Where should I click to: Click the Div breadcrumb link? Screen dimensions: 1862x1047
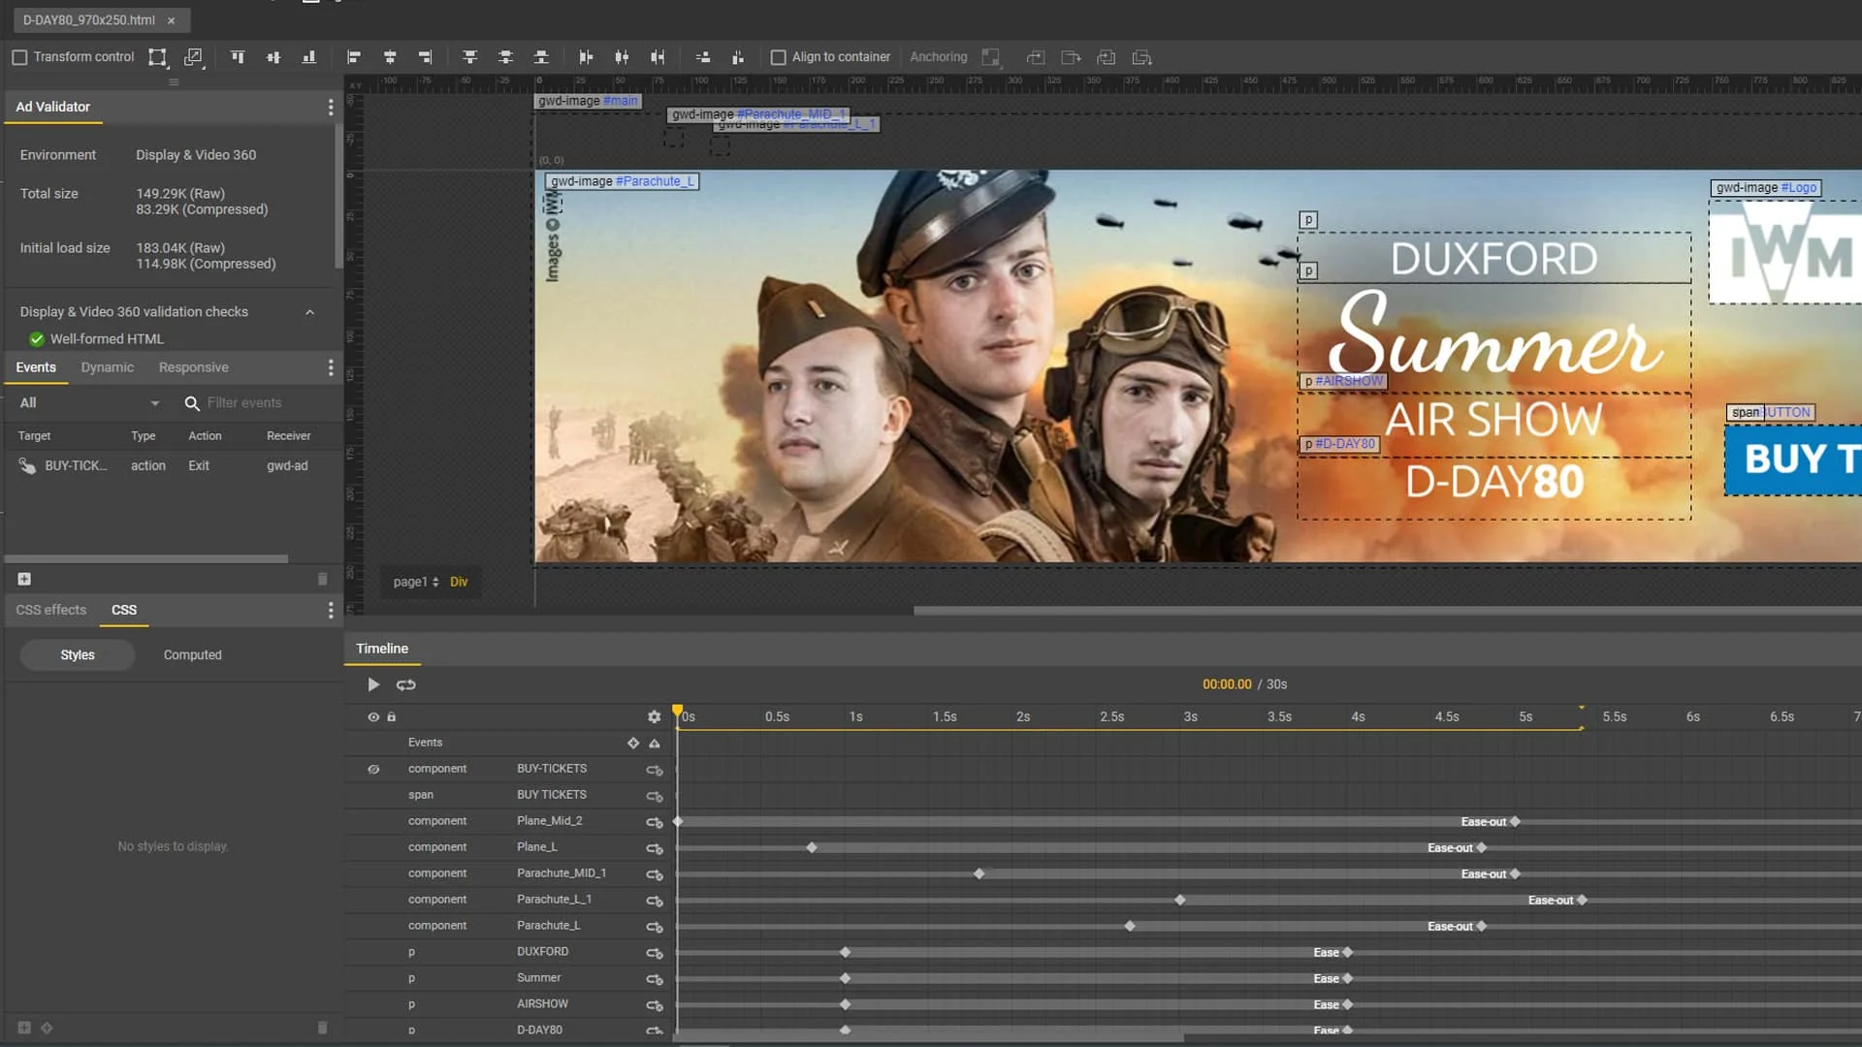tap(459, 582)
